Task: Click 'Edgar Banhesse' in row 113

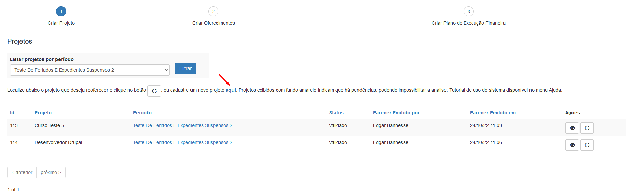Action: click(390, 125)
